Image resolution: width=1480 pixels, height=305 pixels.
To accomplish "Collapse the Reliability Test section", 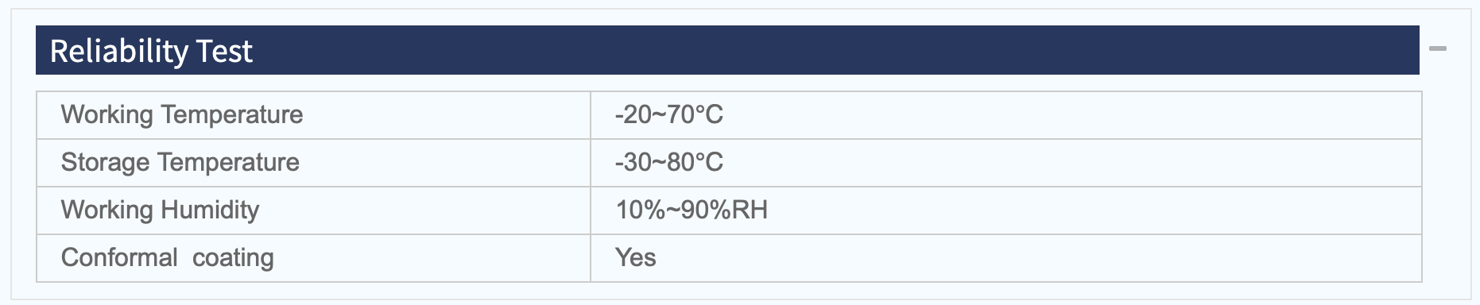I will click(1437, 49).
